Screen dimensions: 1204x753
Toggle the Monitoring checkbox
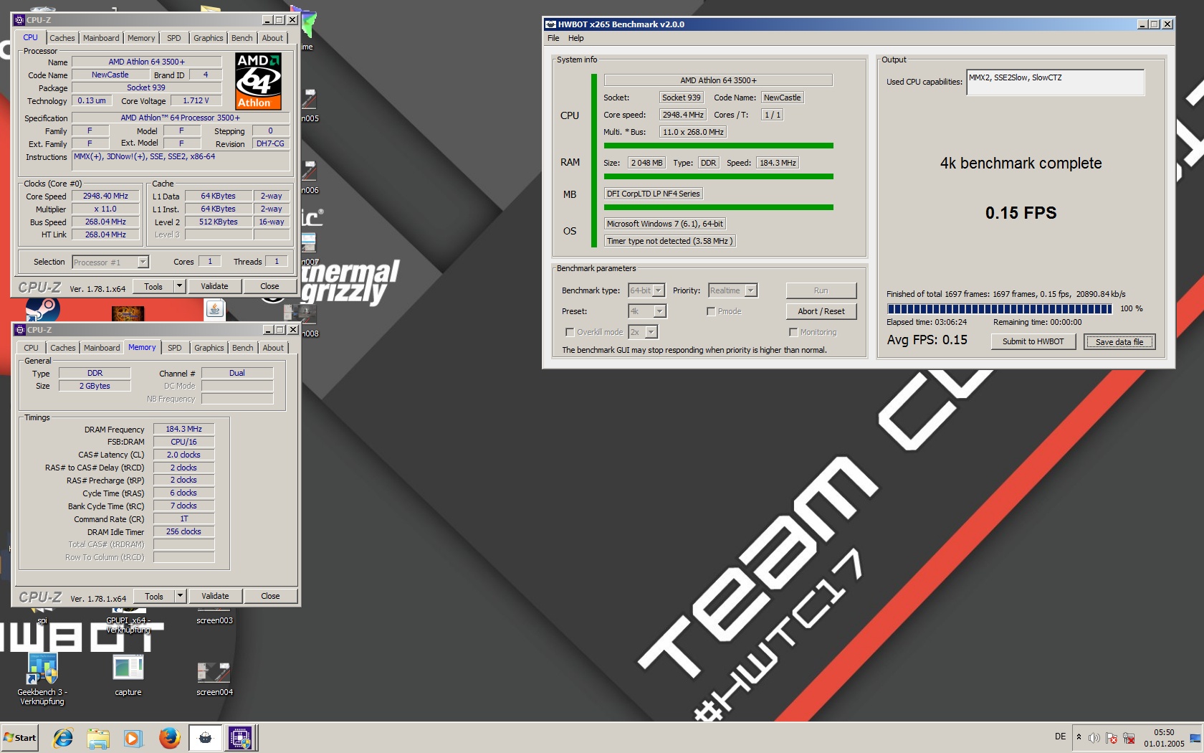(x=793, y=332)
